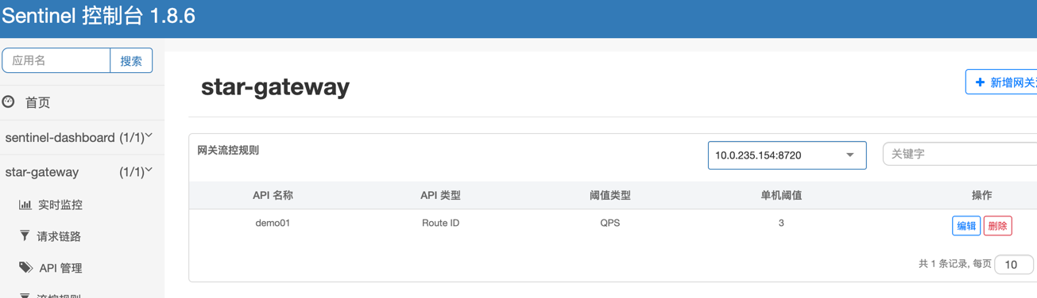Click the 单机阈值 value 3 cell
Screen dimensions: 1037x298
pos(781,223)
